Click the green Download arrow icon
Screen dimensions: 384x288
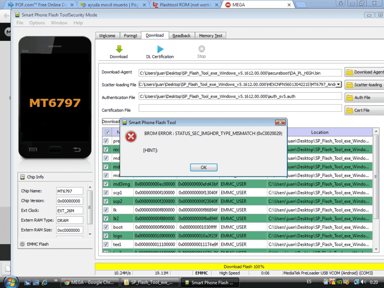[119, 49]
